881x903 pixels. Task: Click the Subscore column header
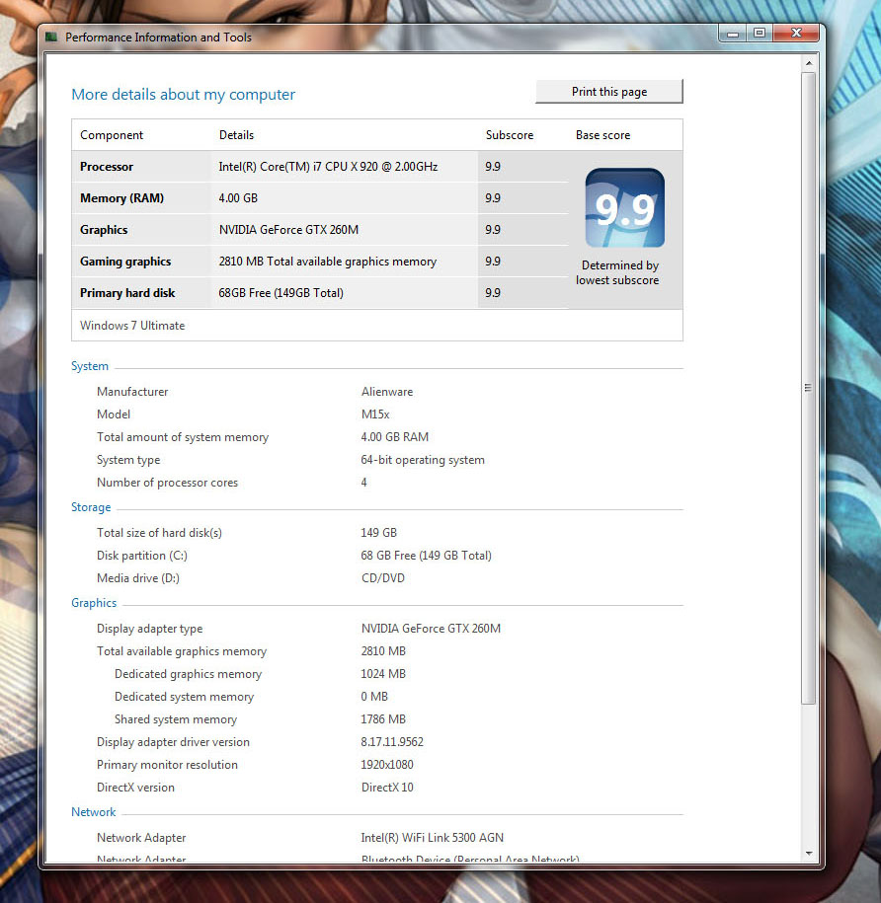(510, 135)
